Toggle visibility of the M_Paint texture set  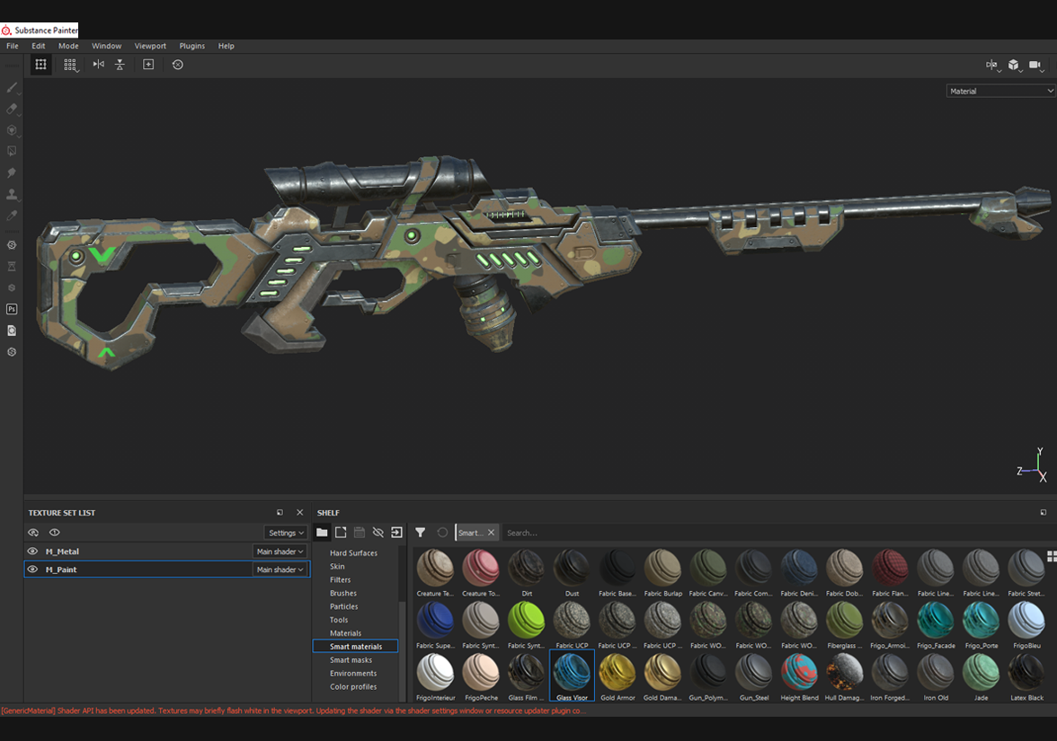tap(33, 569)
